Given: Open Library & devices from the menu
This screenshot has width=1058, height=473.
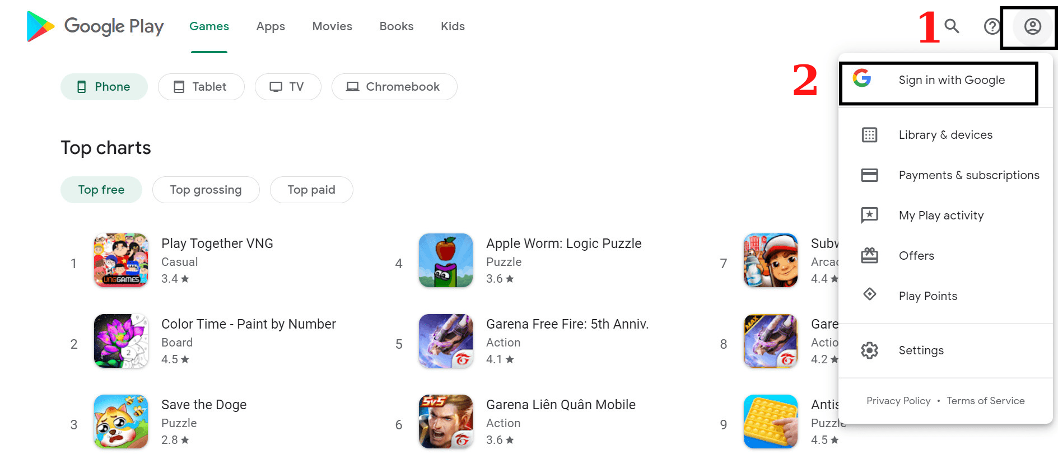Looking at the screenshot, I should [x=945, y=134].
